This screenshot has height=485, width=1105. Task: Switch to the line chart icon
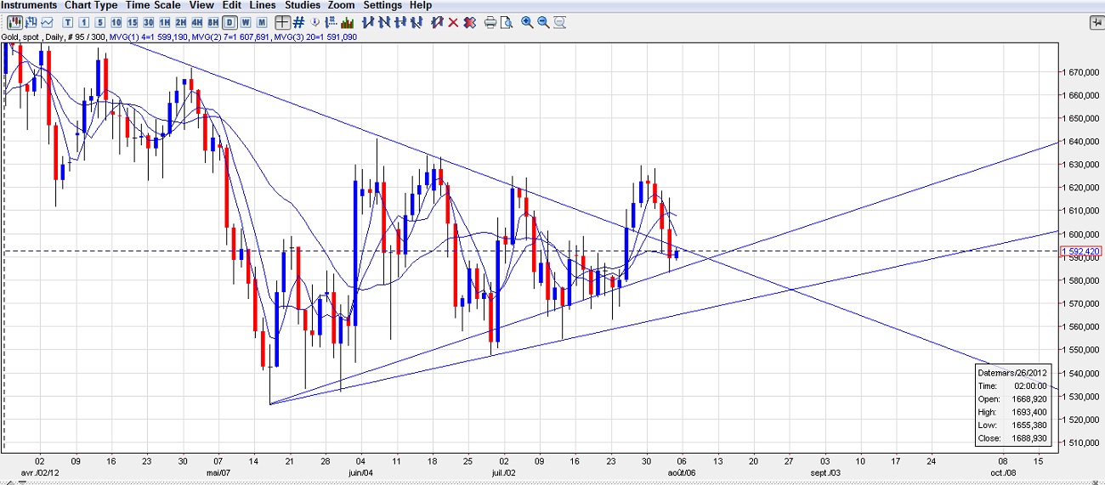pos(46,22)
